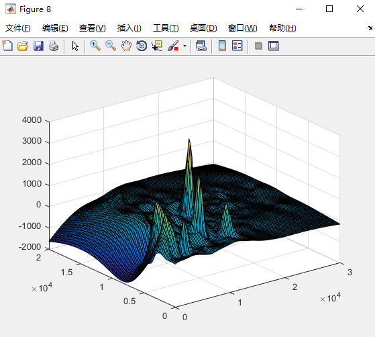The width and height of the screenshot is (375, 337).
Task: Open a file with the folder icon
Action: coord(23,46)
